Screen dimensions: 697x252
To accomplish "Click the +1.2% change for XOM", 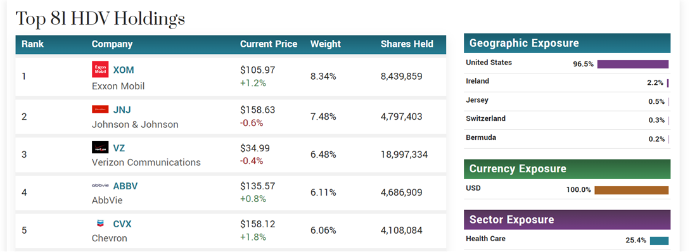I will tap(253, 83).
